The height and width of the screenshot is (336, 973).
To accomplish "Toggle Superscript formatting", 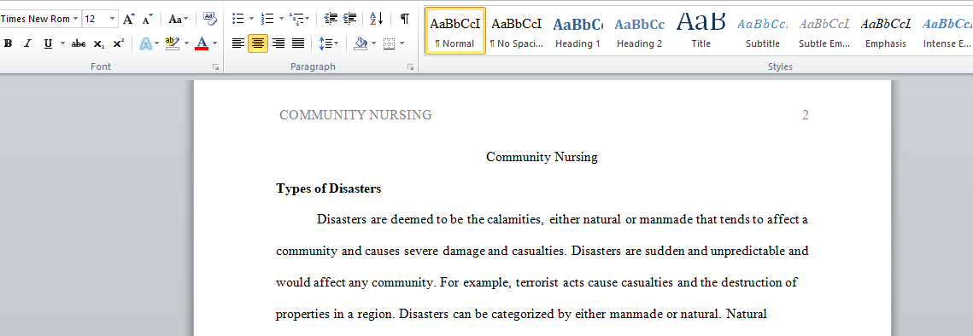I will [119, 43].
